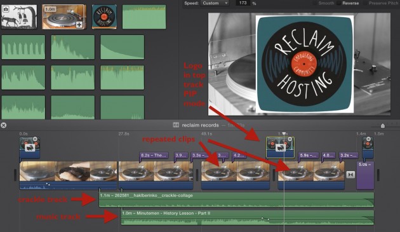
Task: Click the plus icon on the turntable clip
Action: (79, 25)
